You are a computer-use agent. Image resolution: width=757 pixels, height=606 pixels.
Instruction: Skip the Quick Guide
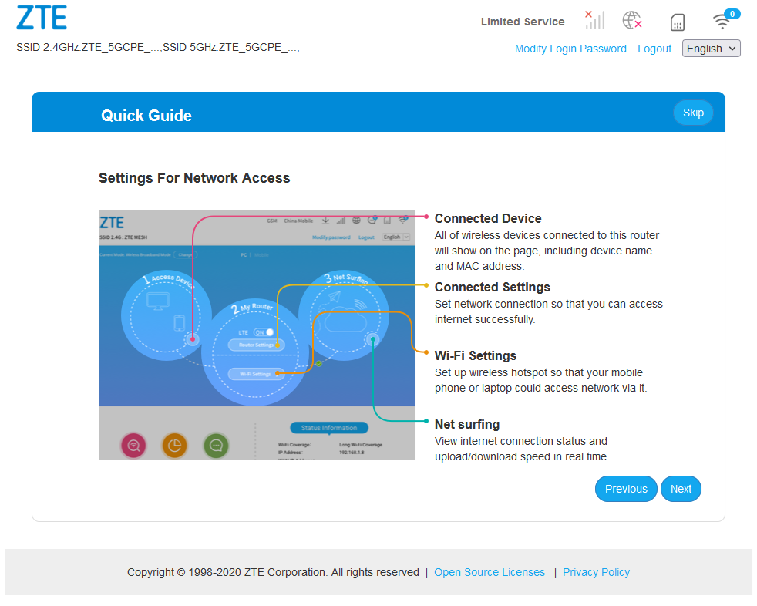point(693,113)
